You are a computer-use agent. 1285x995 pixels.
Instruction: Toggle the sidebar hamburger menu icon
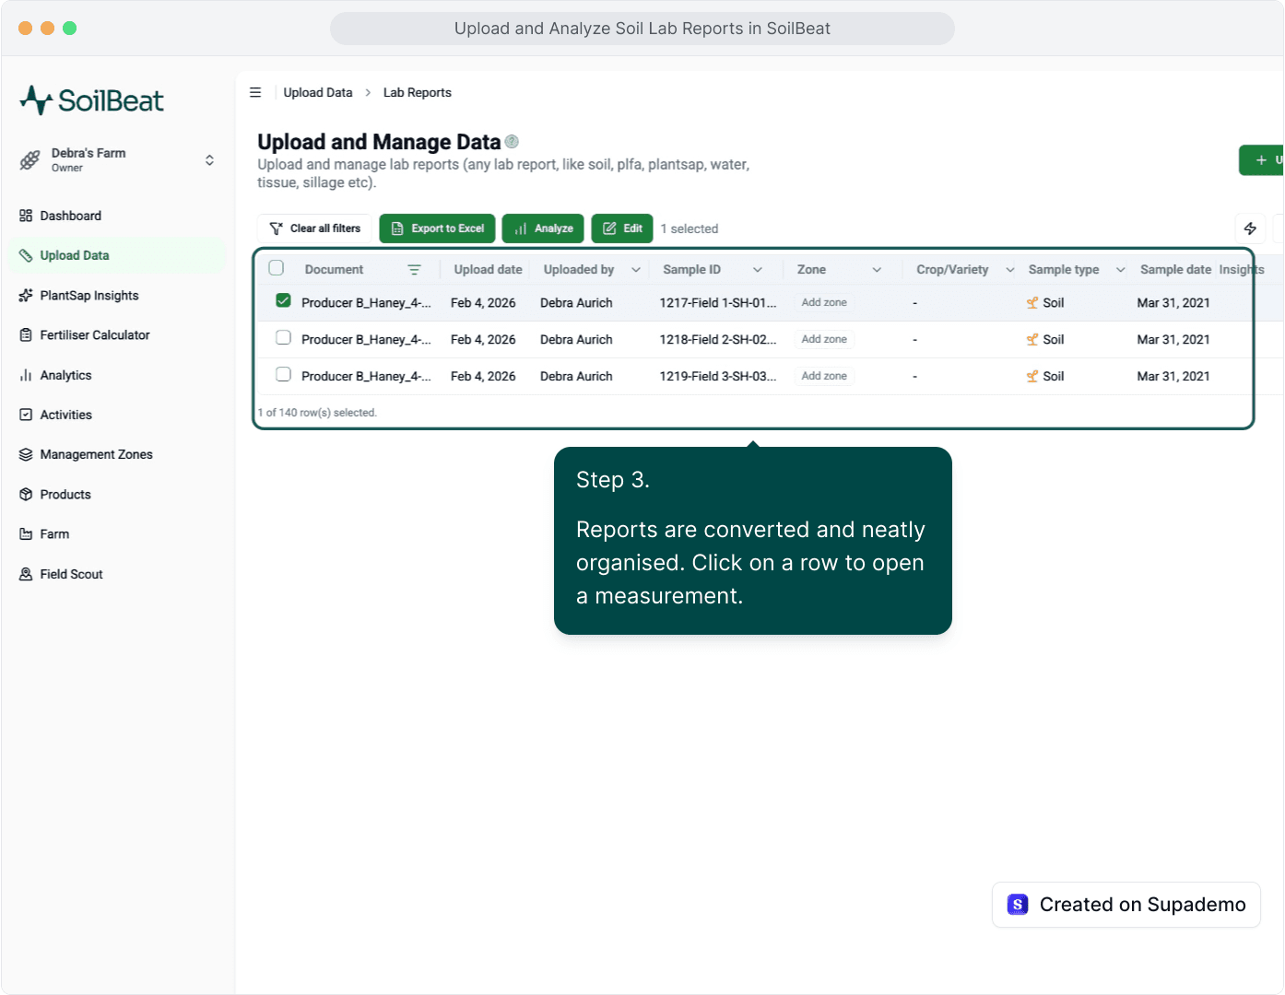coord(255,92)
